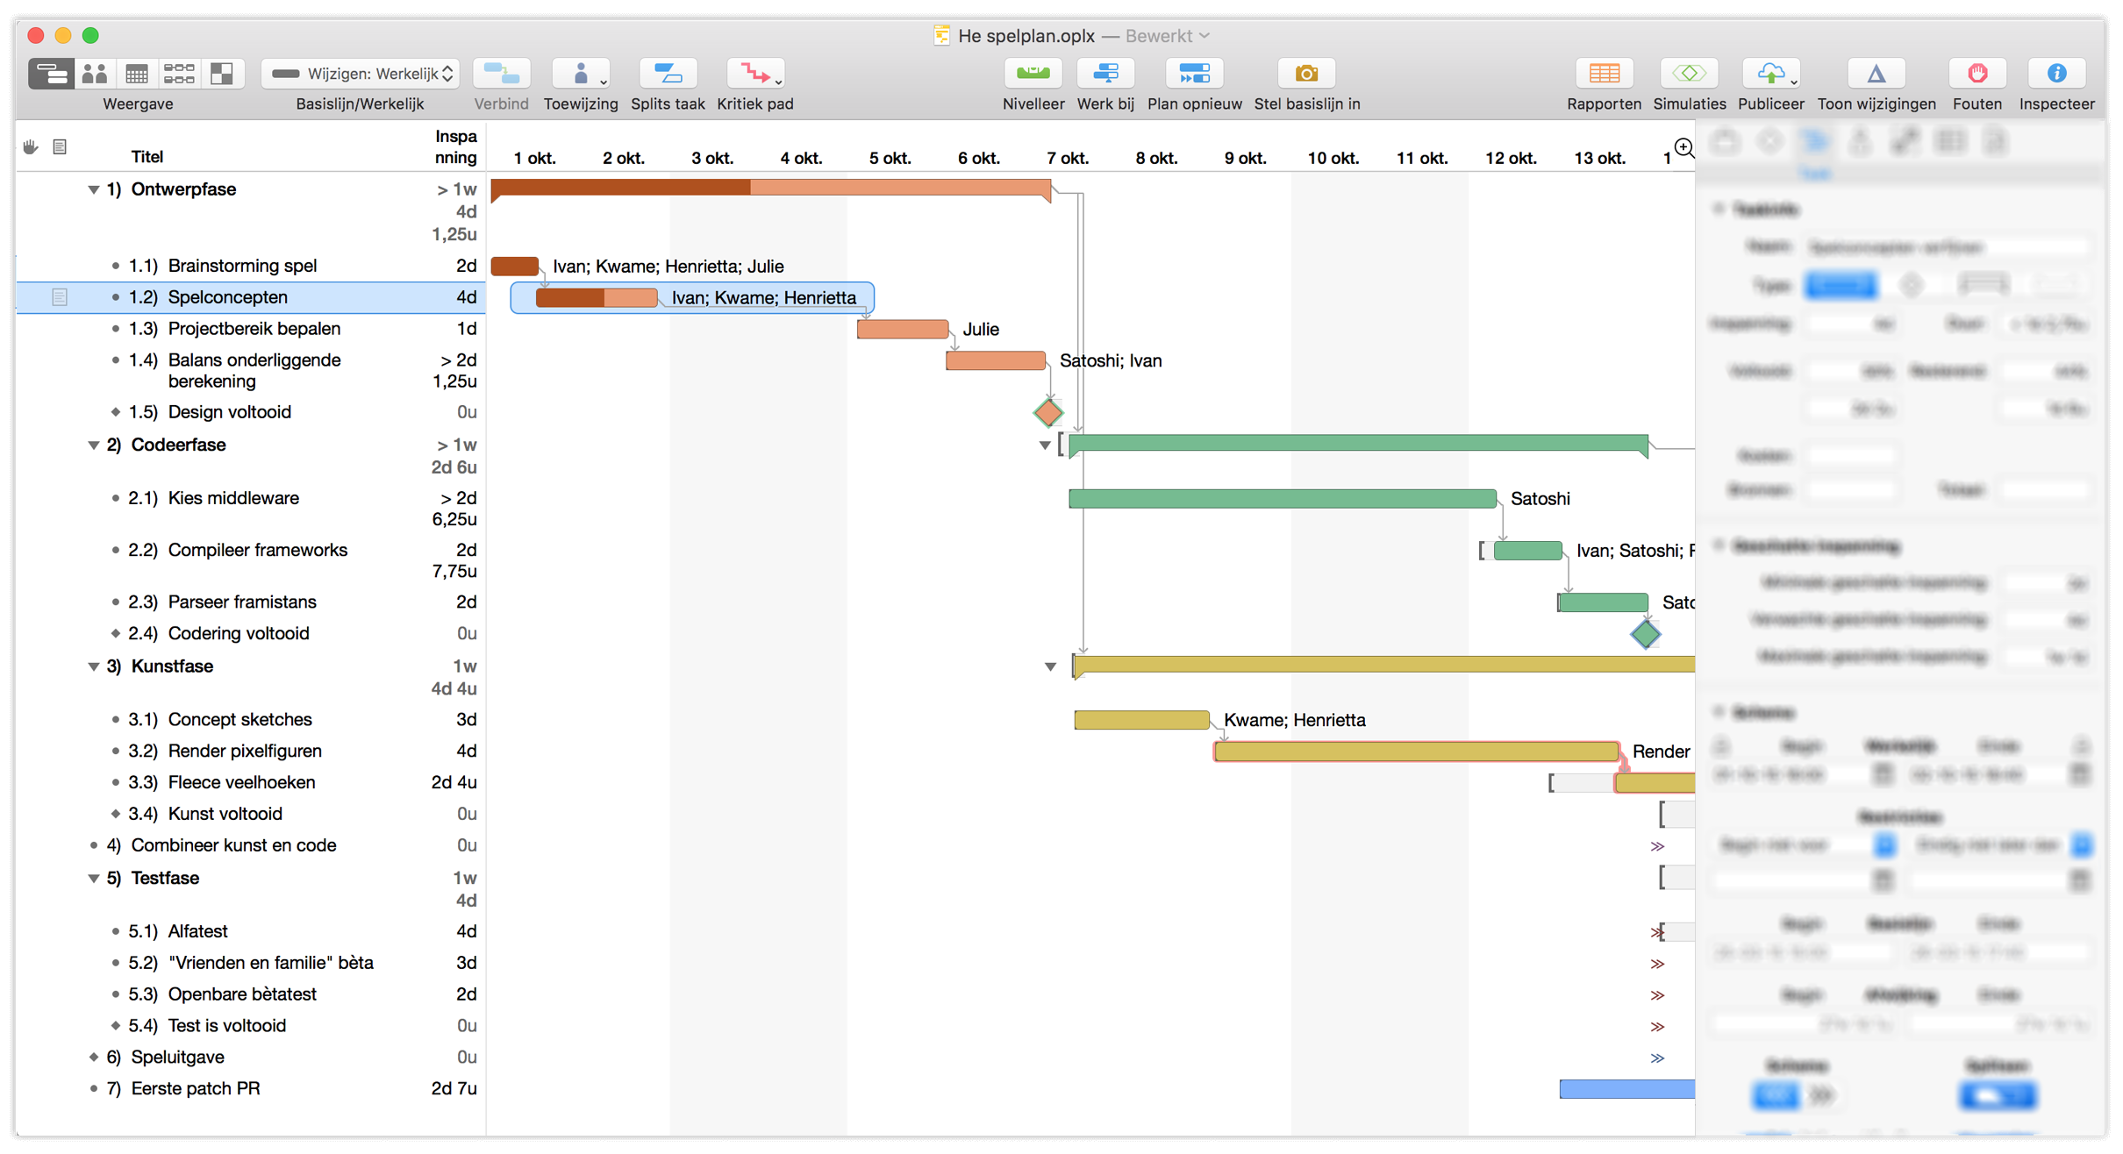2123x1154 pixels.
Task: Collapse the Codeerfase group in outline
Action: (x=93, y=445)
